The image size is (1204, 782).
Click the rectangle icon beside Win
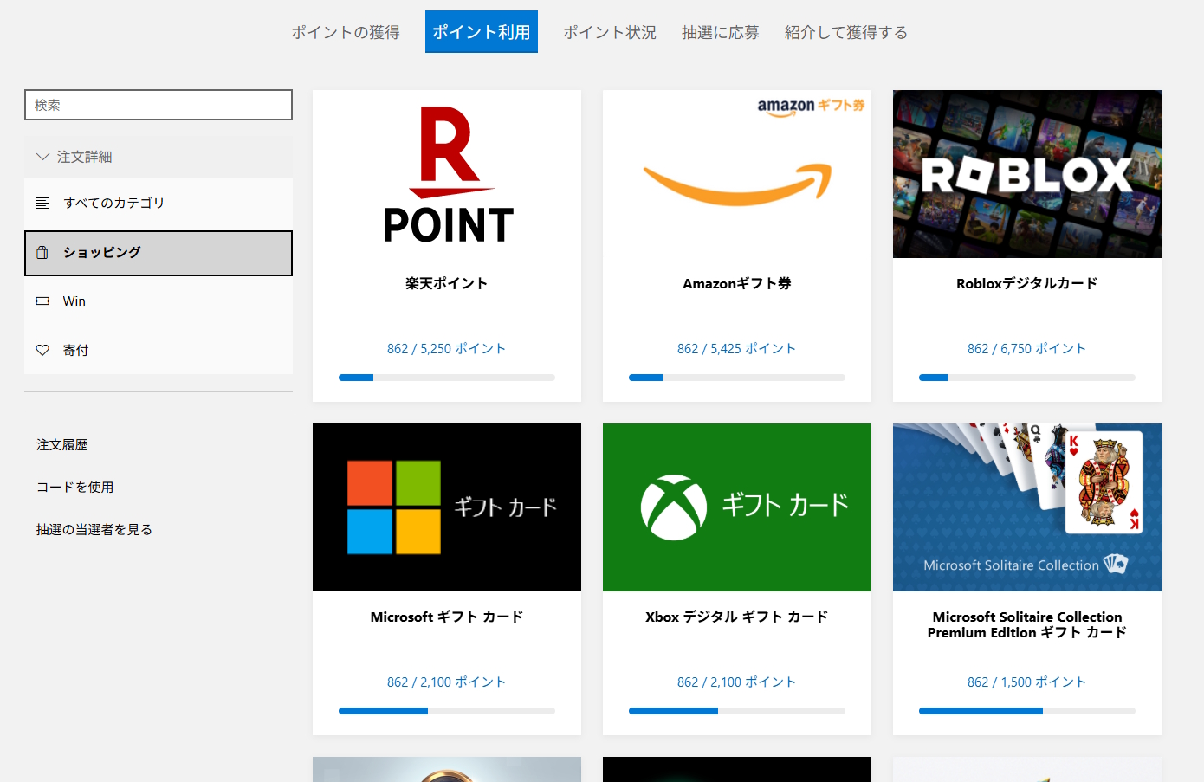coord(42,301)
